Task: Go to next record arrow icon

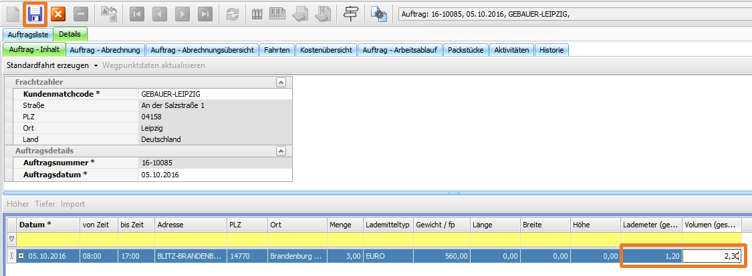Action: (x=182, y=13)
